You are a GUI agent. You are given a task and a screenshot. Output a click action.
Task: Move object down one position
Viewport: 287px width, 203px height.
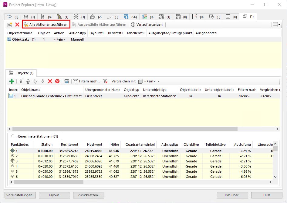35,81
